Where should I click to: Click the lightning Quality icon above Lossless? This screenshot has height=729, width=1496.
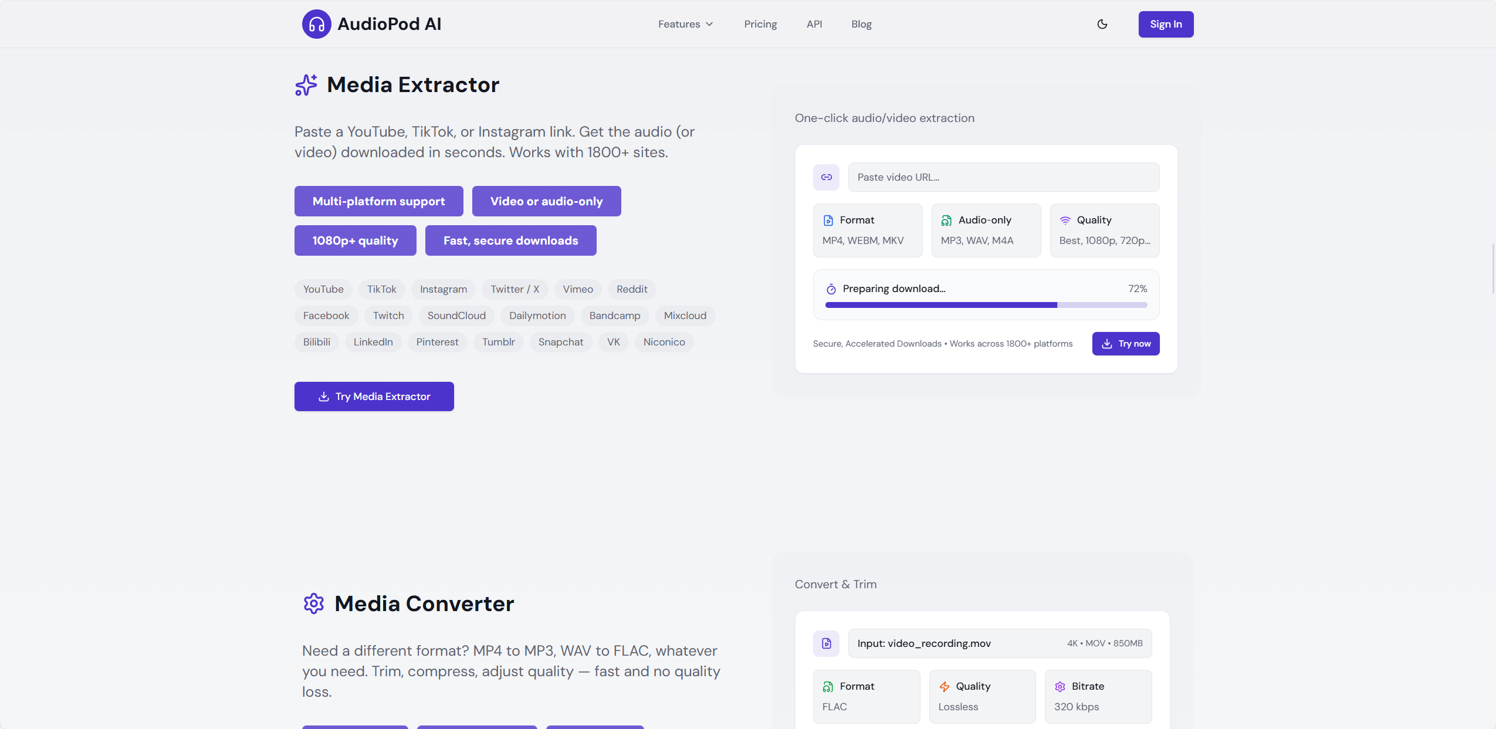click(945, 687)
